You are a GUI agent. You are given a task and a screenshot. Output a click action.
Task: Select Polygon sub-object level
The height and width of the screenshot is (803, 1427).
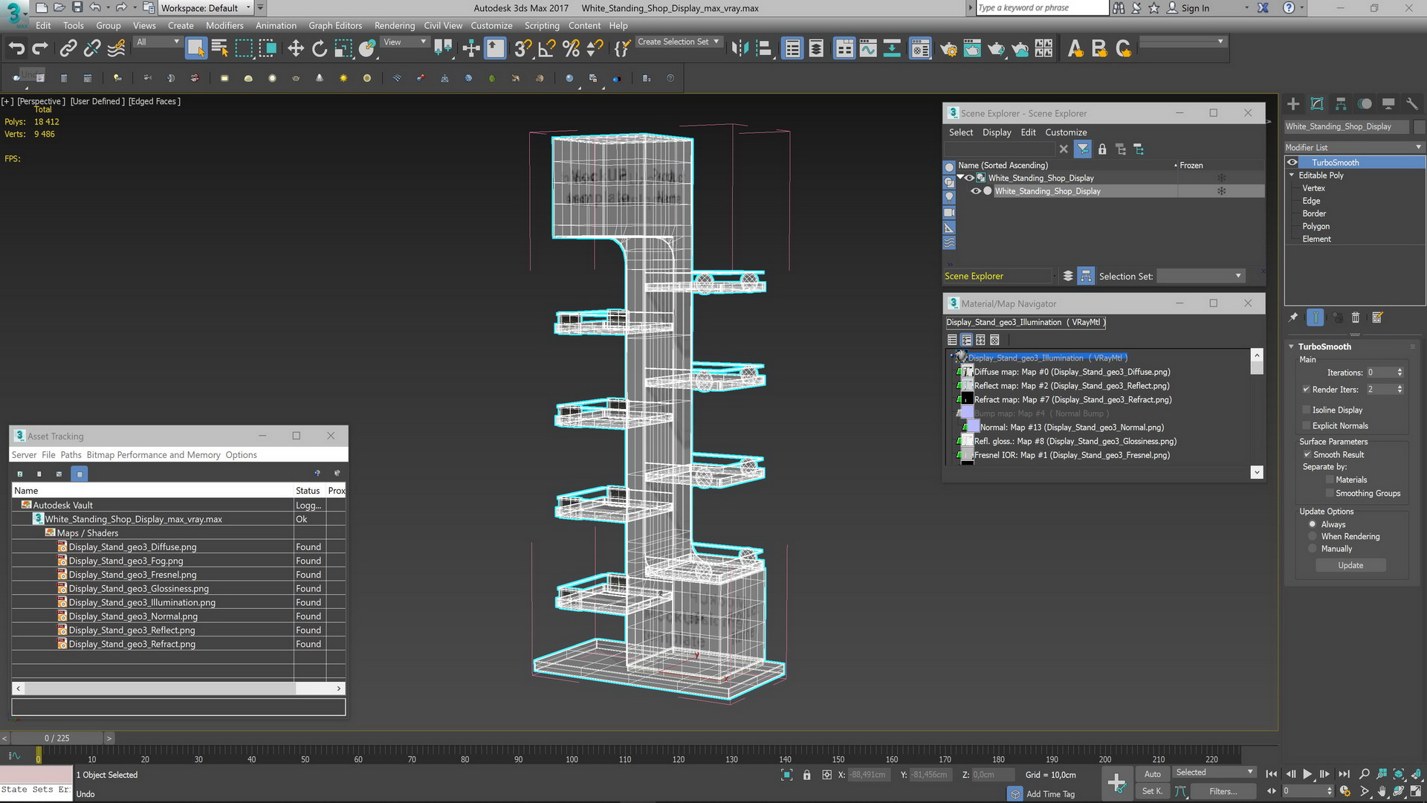(1316, 227)
